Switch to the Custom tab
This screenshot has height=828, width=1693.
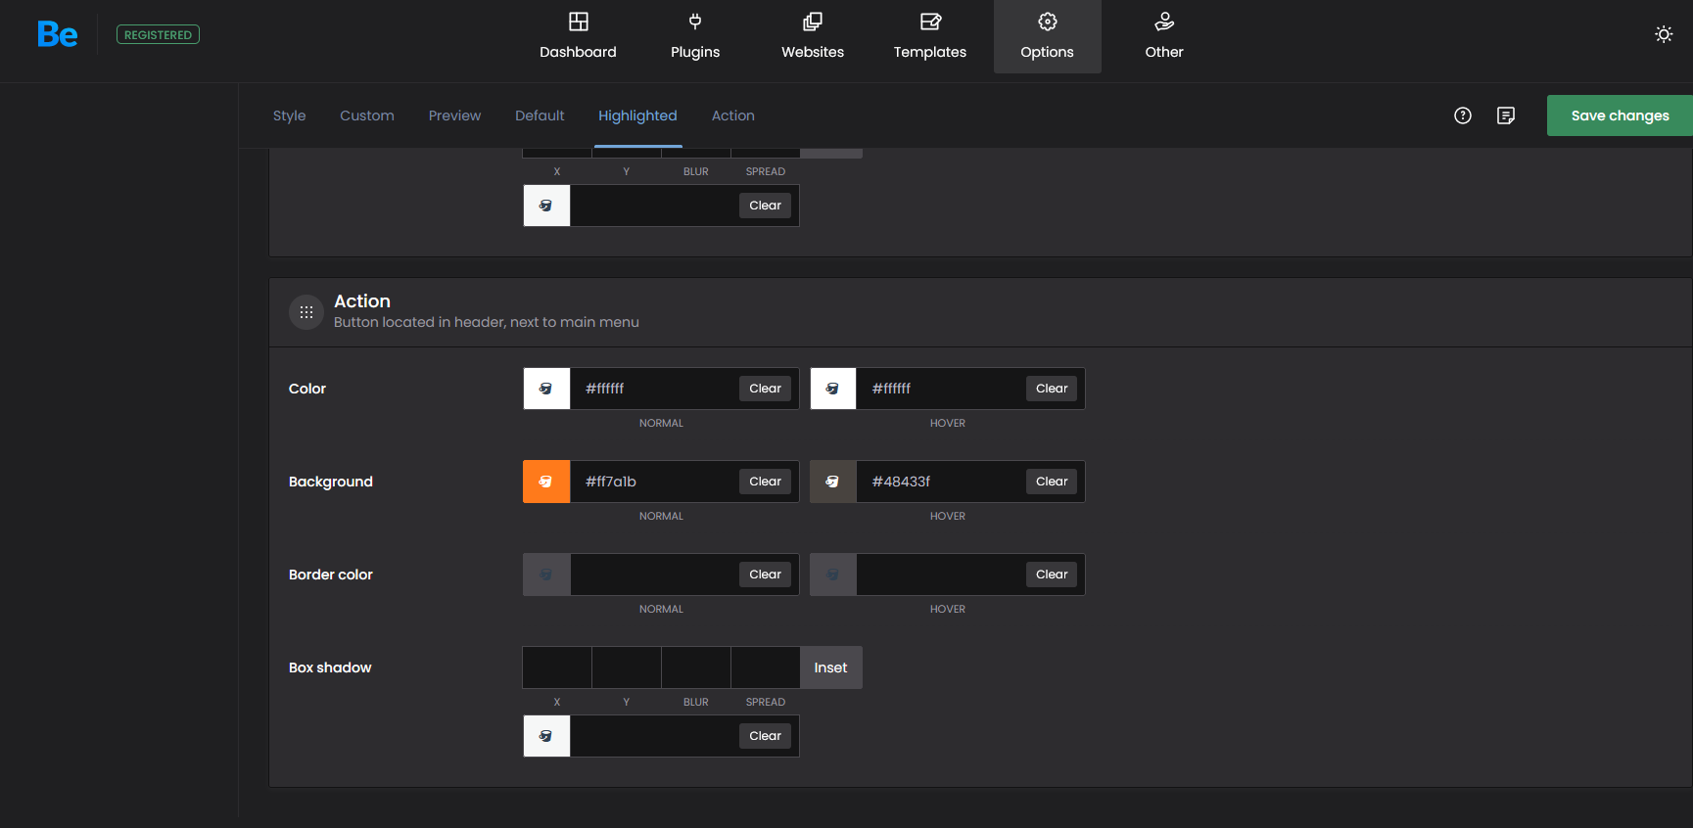tap(367, 115)
